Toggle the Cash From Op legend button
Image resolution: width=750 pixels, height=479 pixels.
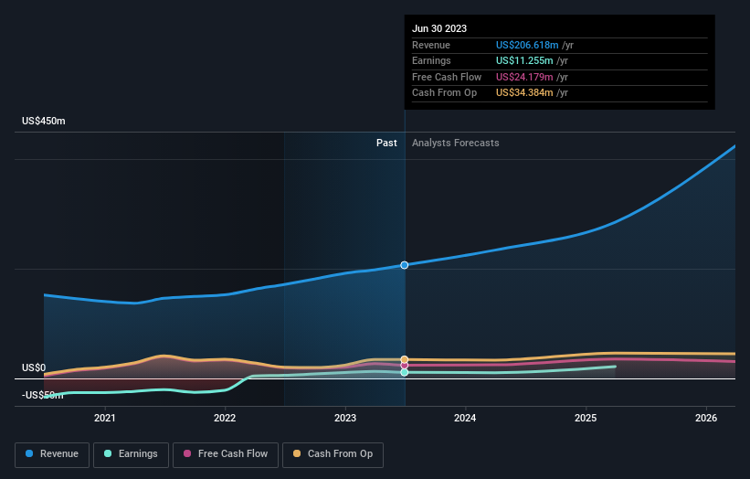(333, 454)
